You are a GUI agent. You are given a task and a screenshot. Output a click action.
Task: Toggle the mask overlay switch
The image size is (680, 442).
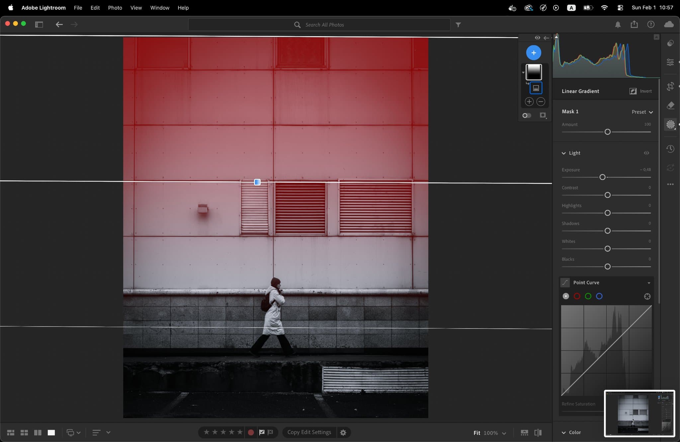coord(527,115)
